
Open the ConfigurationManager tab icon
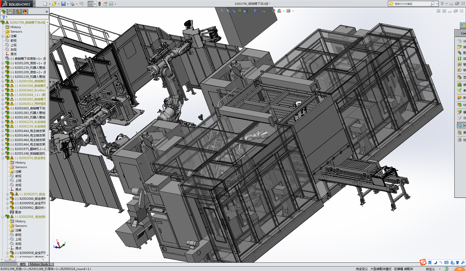coord(18,12)
